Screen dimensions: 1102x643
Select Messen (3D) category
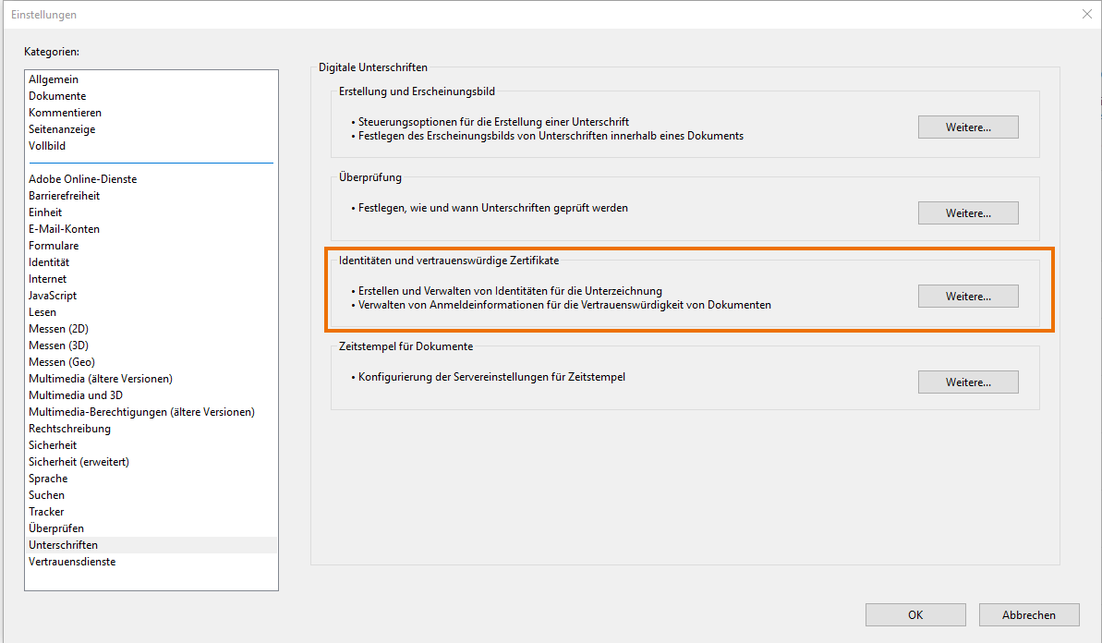pyautogui.click(x=58, y=346)
